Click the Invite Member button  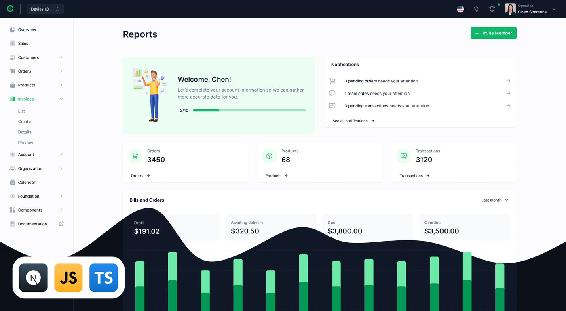tap(493, 33)
